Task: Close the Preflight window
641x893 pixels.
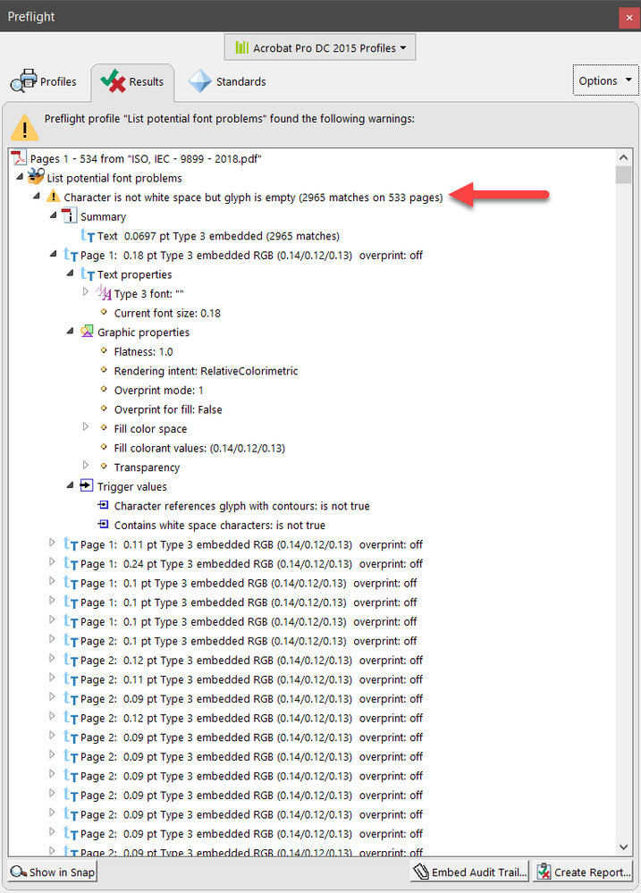Action: (629, 17)
